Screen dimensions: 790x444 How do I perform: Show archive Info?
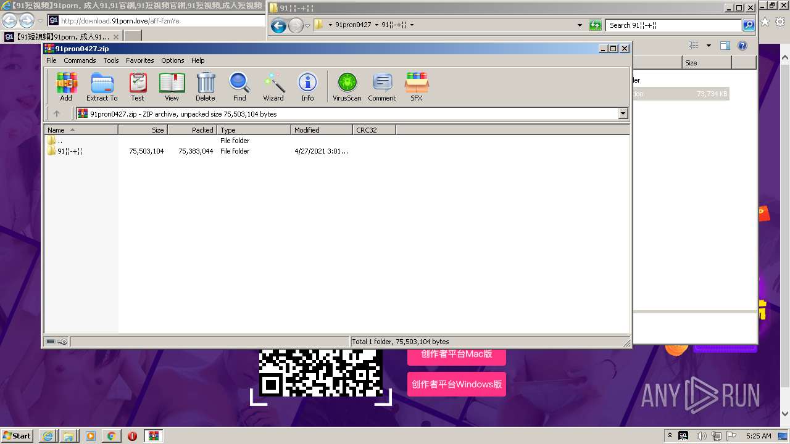pos(307,86)
